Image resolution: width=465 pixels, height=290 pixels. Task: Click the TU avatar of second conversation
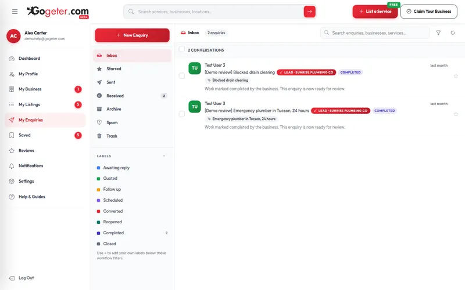(x=195, y=107)
